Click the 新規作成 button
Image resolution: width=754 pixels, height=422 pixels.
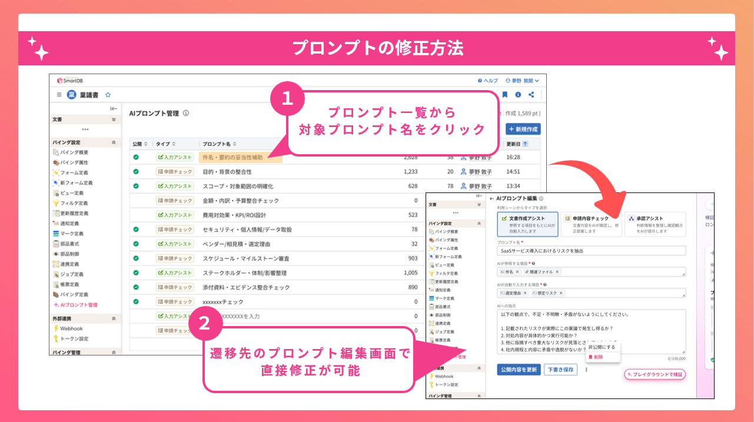pyautogui.click(x=523, y=129)
